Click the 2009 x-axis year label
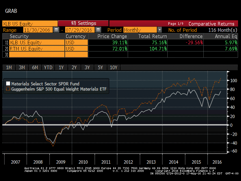Image resolution: width=241 pixels, height=181 pixels. tap(61, 162)
